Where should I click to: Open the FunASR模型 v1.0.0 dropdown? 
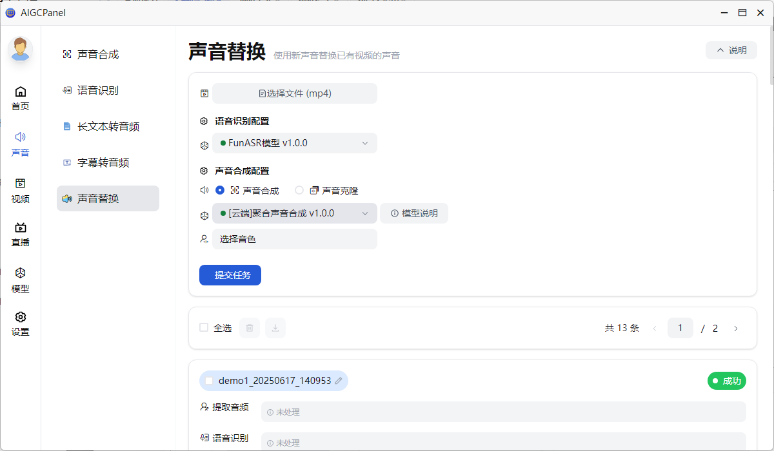[x=295, y=143]
